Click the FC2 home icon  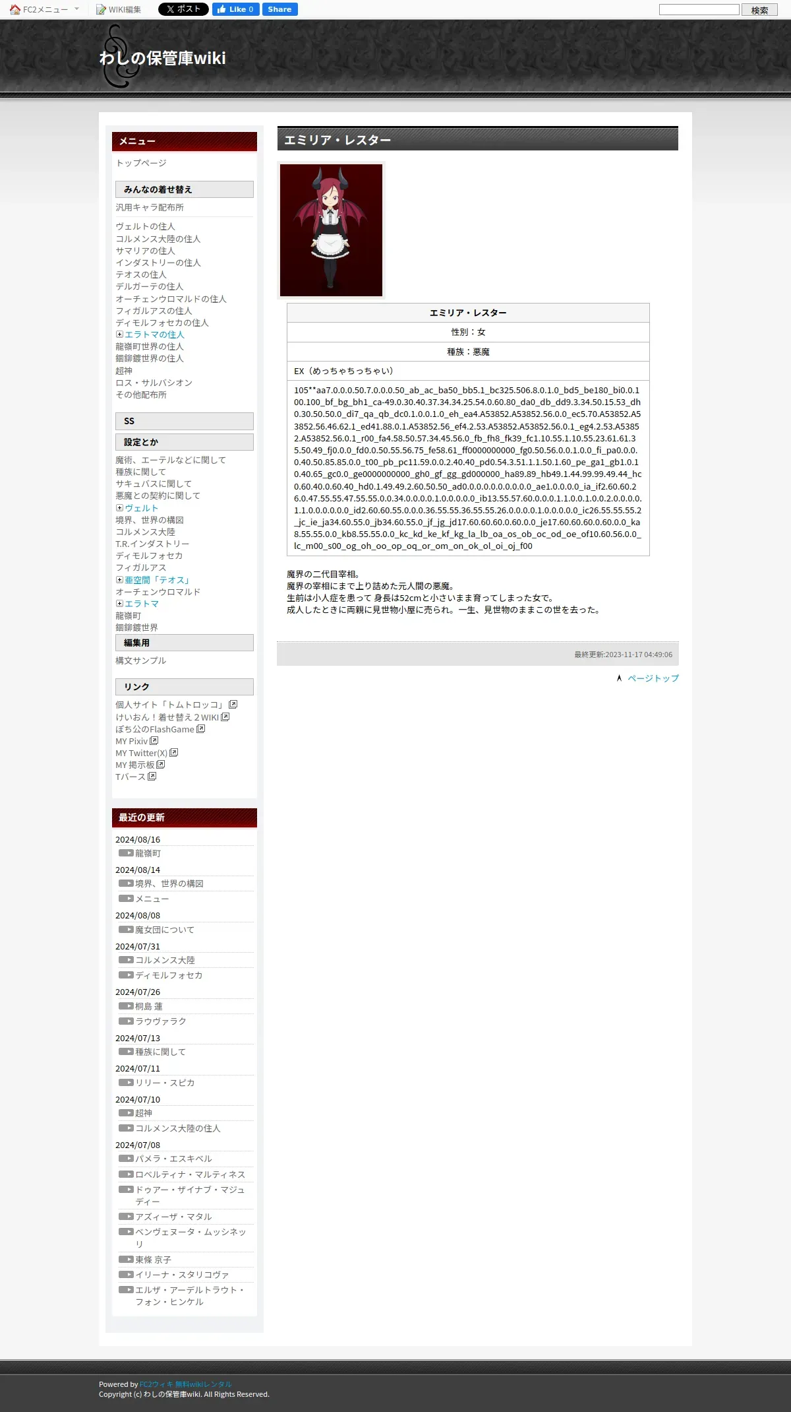click(15, 9)
